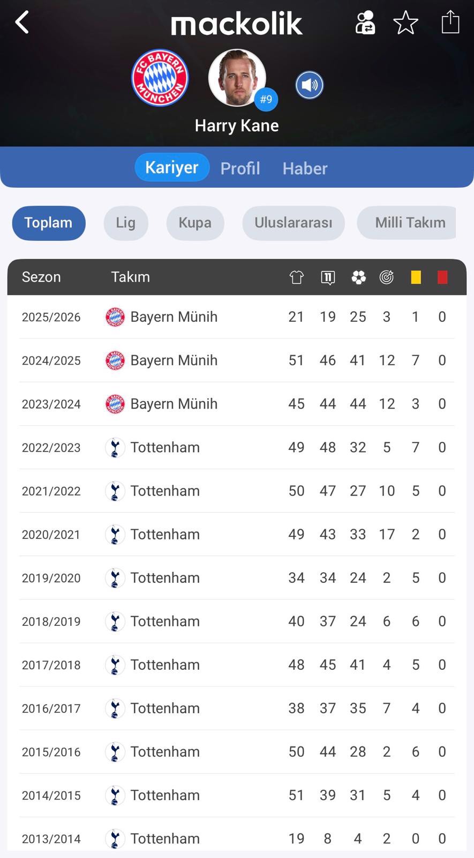474x858 pixels.
Task: Tap the yellow card column header
Action: pyautogui.click(x=416, y=277)
